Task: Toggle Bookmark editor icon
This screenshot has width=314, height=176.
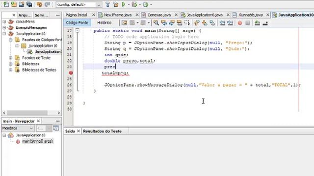Action: (x=212, y=23)
